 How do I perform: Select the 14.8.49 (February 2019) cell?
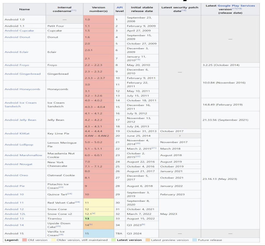coord(230,105)
